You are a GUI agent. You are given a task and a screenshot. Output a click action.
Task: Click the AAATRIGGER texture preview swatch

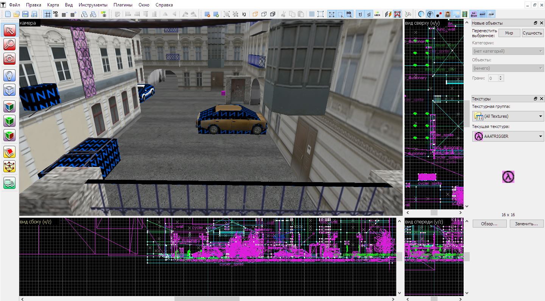point(508,177)
